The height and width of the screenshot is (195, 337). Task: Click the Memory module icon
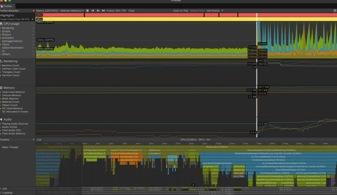click(1, 88)
